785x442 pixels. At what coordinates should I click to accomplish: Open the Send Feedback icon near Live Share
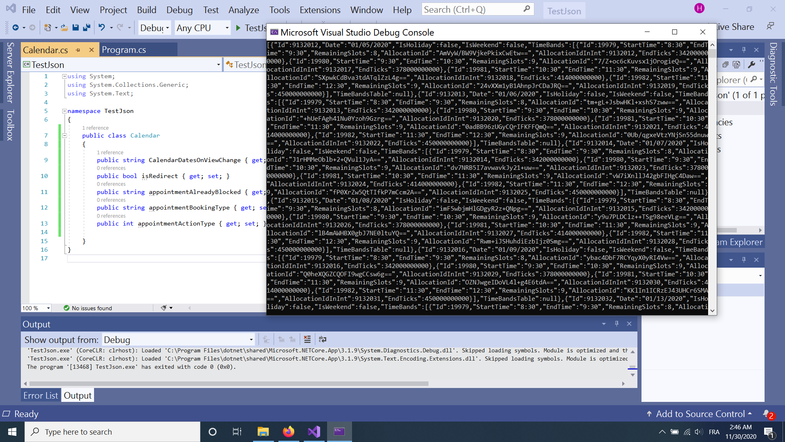(770, 27)
